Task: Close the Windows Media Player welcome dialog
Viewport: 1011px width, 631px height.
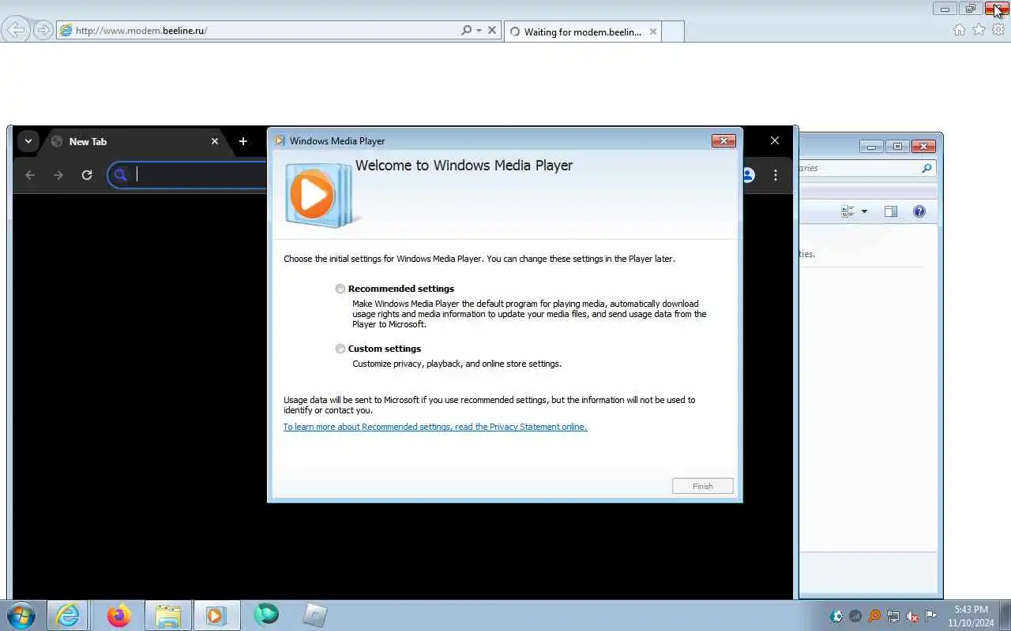Action: 723,140
